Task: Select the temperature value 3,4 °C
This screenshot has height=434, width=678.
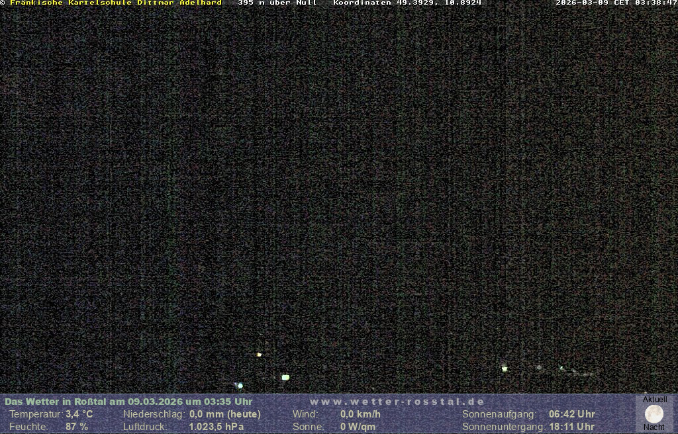Action: (x=79, y=414)
